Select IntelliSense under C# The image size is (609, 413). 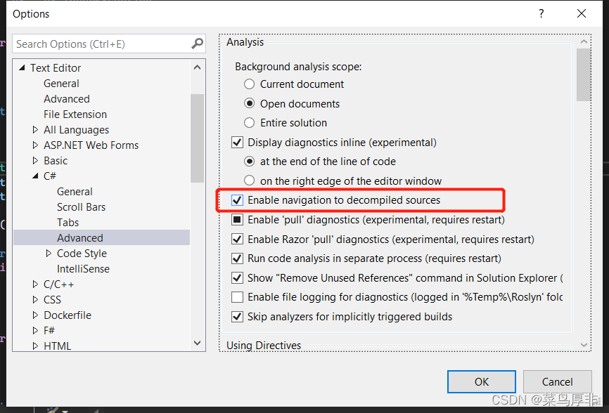tap(83, 269)
